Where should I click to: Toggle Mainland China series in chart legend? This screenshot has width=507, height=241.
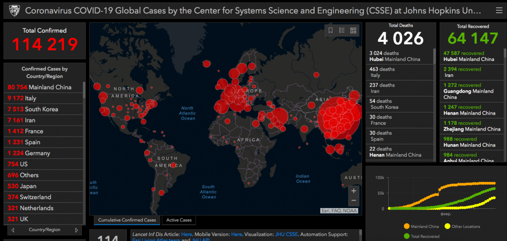click(x=421, y=226)
